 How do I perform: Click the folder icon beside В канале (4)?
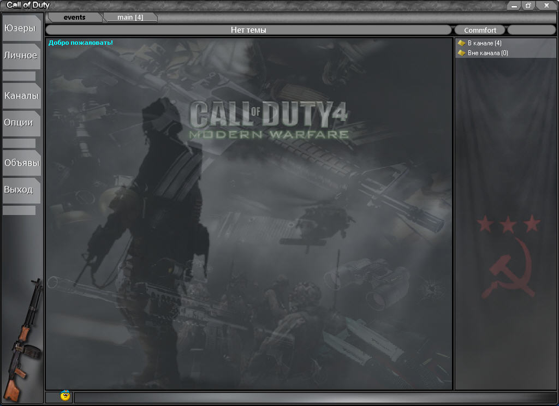click(x=461, y=43)
